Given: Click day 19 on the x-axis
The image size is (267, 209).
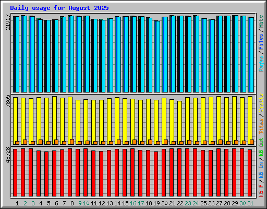Looking at the screenshot, I should coord(156,203).
